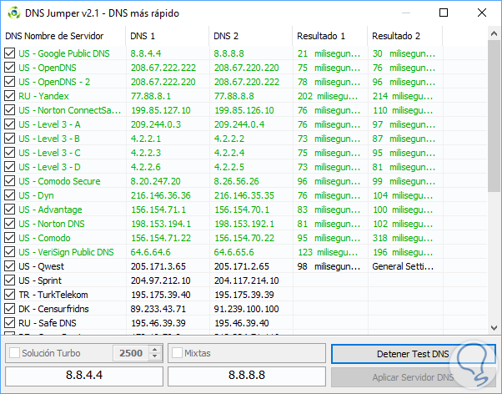
Task: Enable the Mixtas checkbox
Action: (177, 353)
